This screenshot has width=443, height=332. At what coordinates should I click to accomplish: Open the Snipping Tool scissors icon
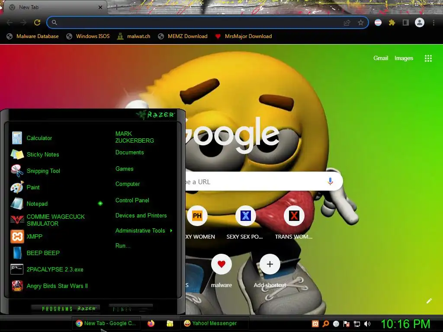click(17, 171)
